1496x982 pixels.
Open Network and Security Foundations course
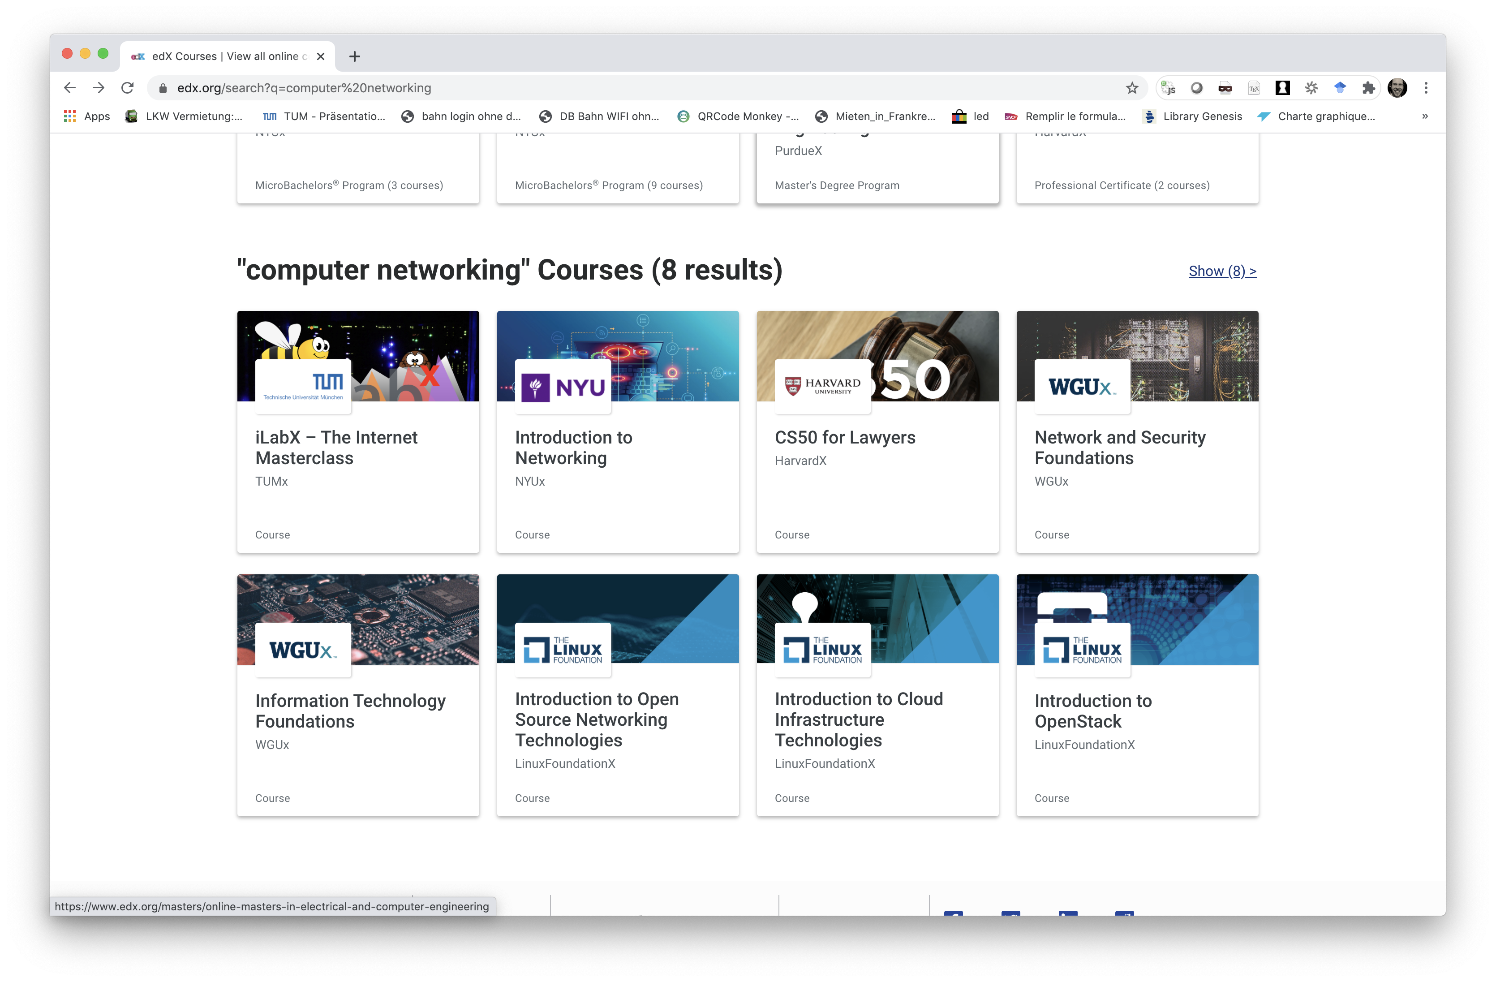tap(1137, 432)
